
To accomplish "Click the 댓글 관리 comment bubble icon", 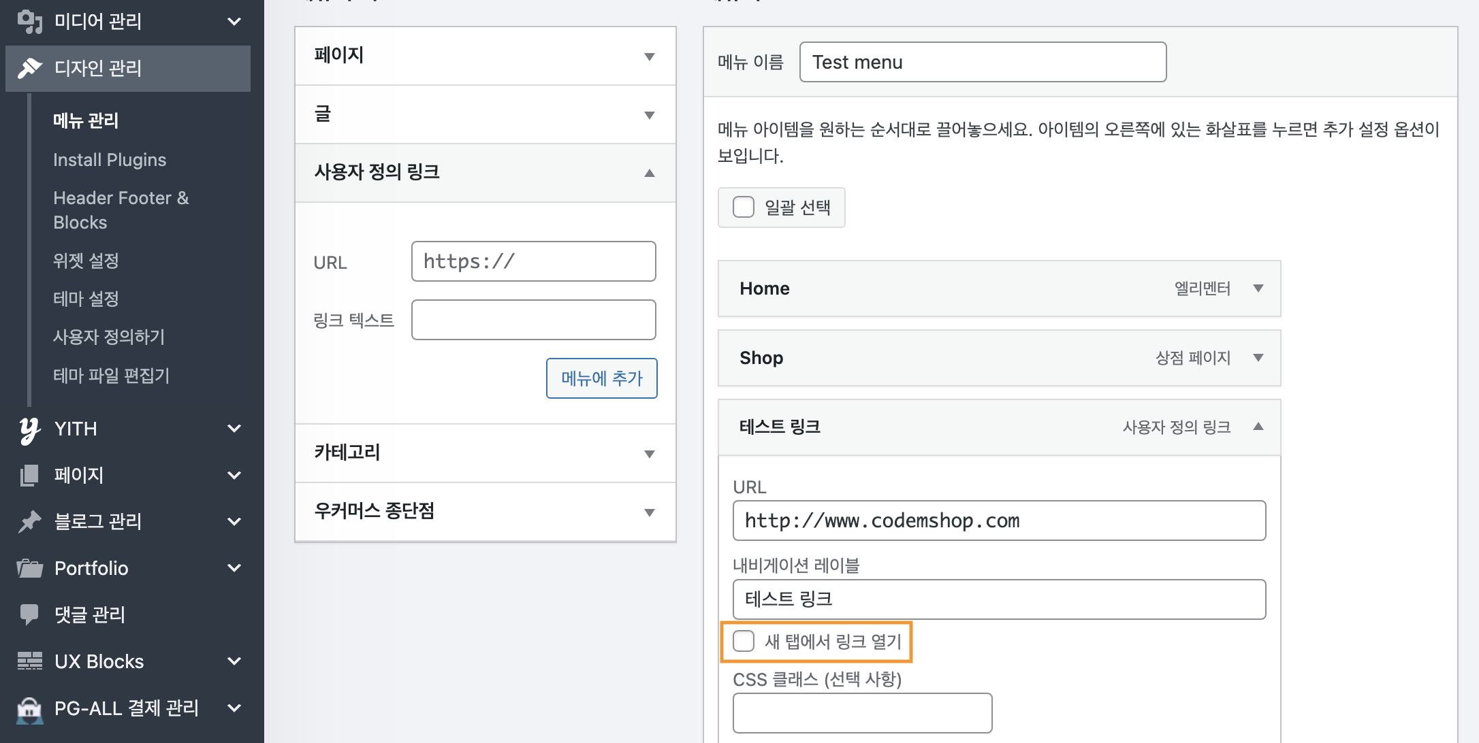I will tap(30, 614).
